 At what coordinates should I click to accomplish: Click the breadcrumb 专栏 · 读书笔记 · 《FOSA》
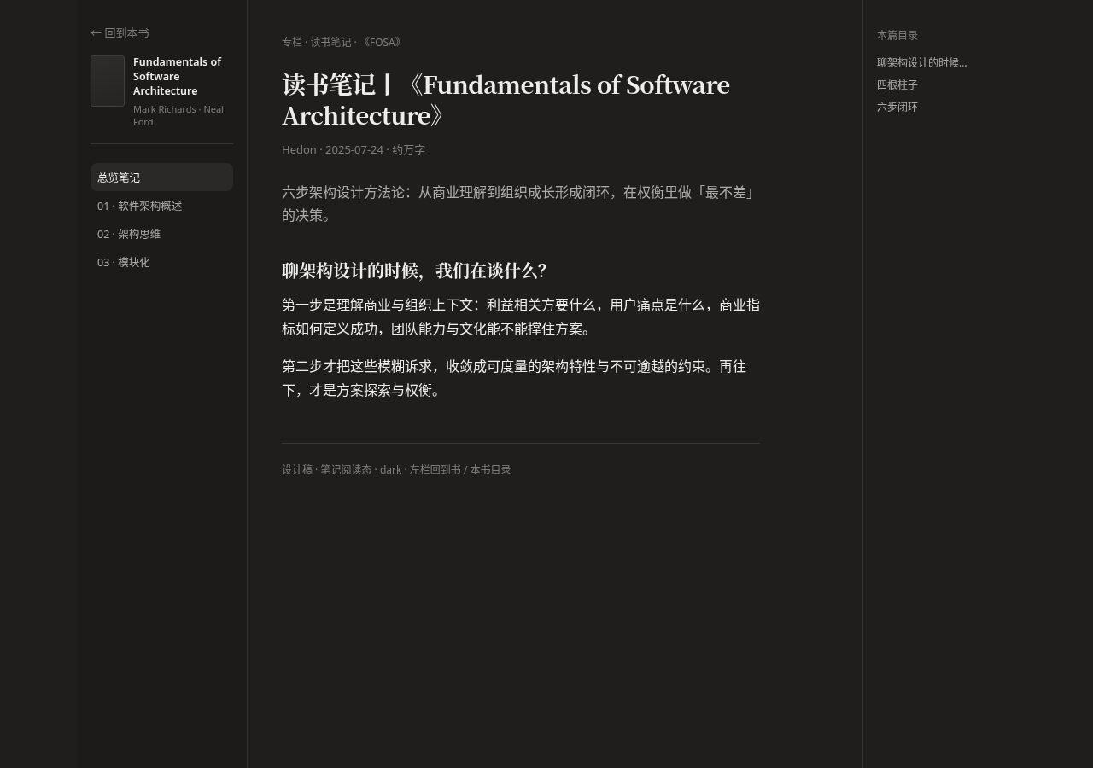[x=343, y=42]
